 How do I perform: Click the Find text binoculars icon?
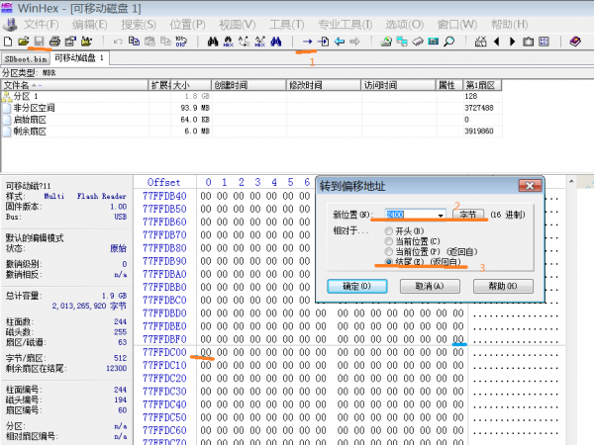pyautogui.click(x=213, y=41)
